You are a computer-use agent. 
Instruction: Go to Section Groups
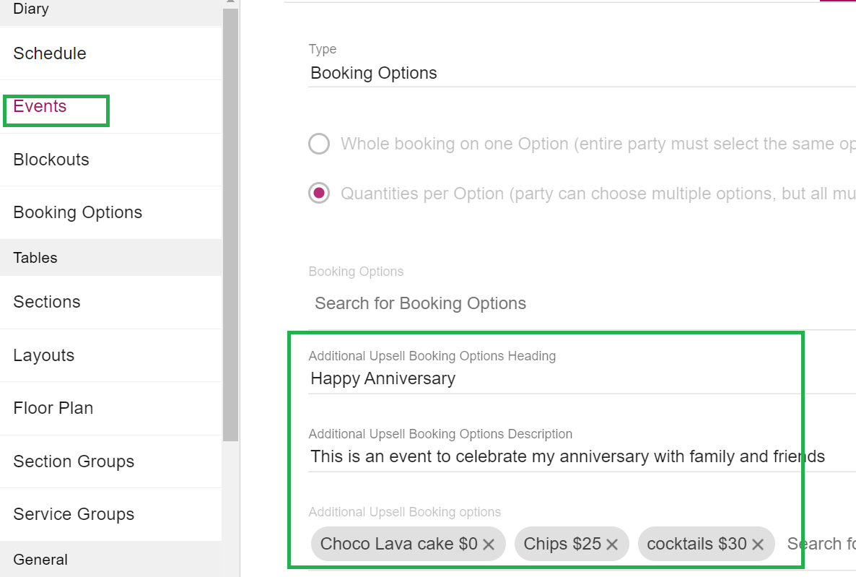pos(74,461)
